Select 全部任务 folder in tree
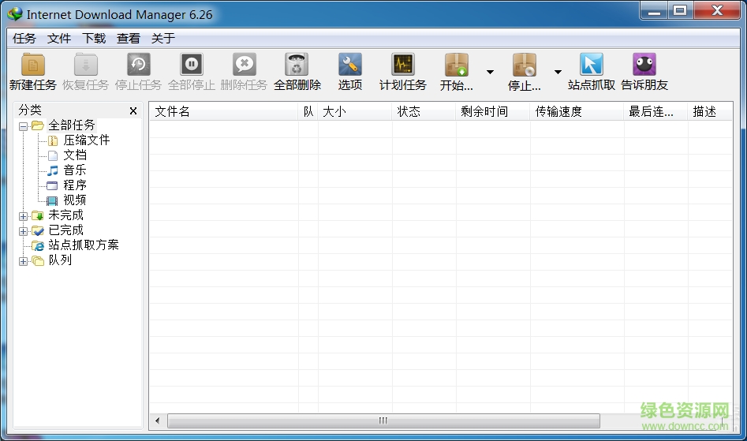Screen dimensions: 747x441 [72, 125]
